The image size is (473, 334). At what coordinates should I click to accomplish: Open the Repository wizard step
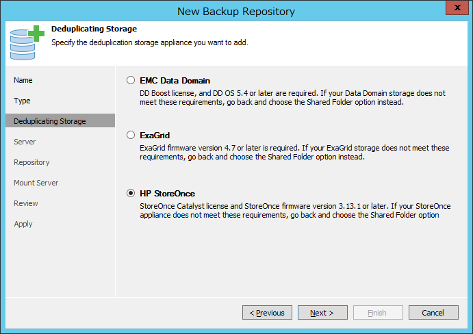coord(31,162)
